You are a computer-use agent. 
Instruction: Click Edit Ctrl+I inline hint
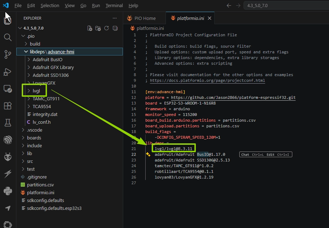278,155
